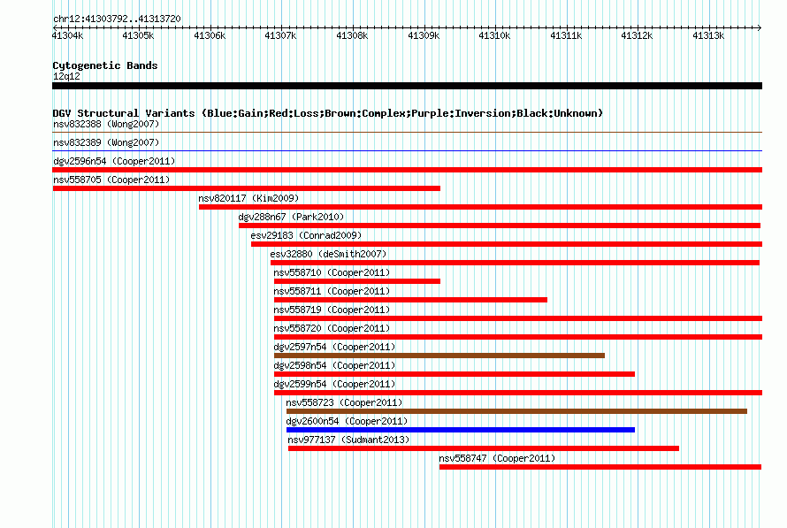Screen dimensions: 787x528
Task: Select the nsv558747 (Cooper2011) label
Action: (x=497, y=458)
